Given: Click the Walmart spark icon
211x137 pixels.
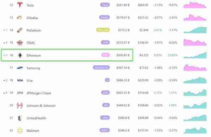Looking at the screenshot, I should [x=20, y=131].
